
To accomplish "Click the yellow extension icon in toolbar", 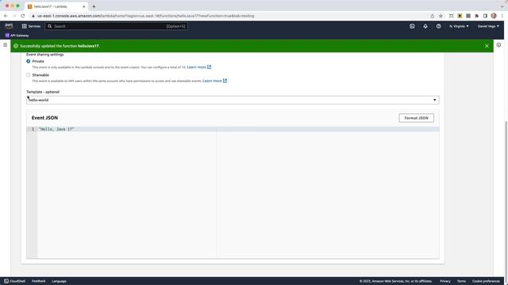I will [460, 16].
